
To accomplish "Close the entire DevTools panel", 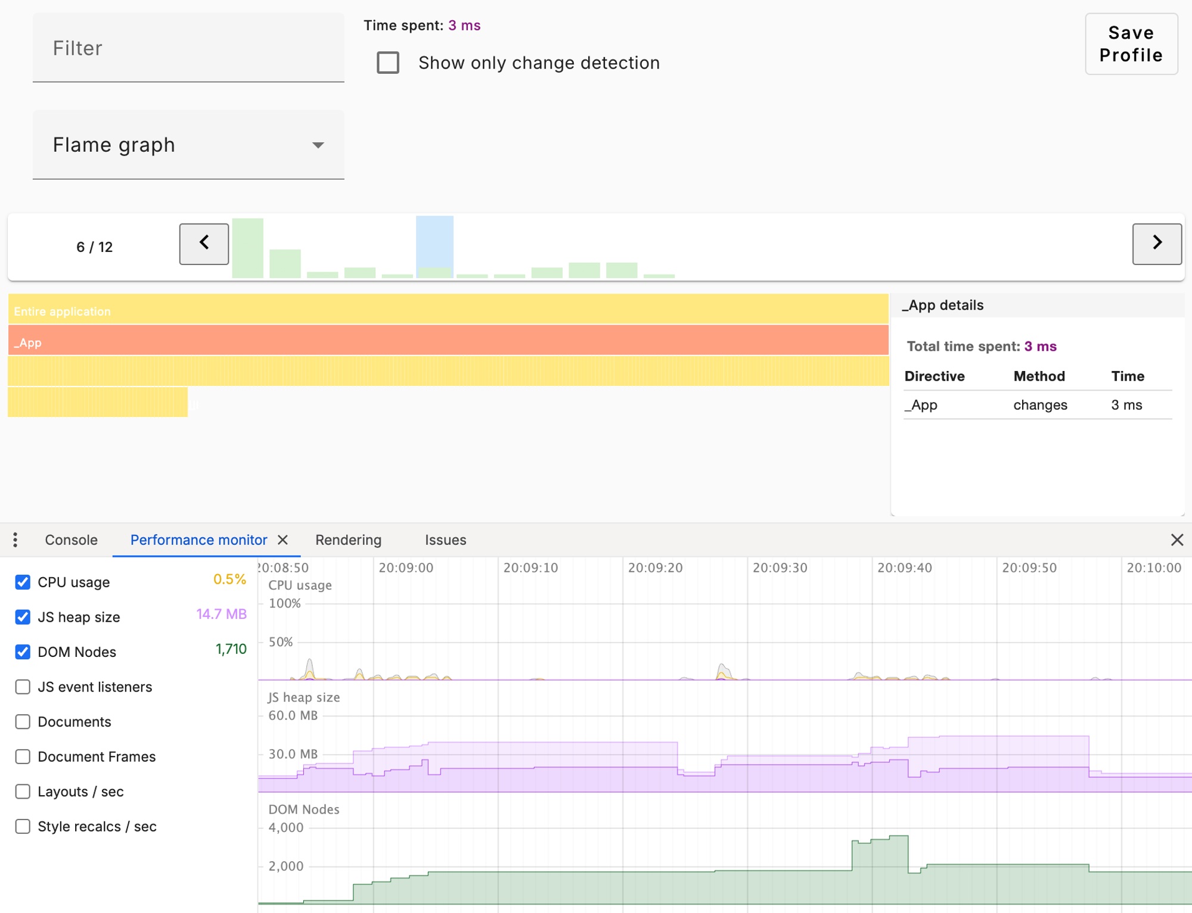I will (x=1177, y=540).
